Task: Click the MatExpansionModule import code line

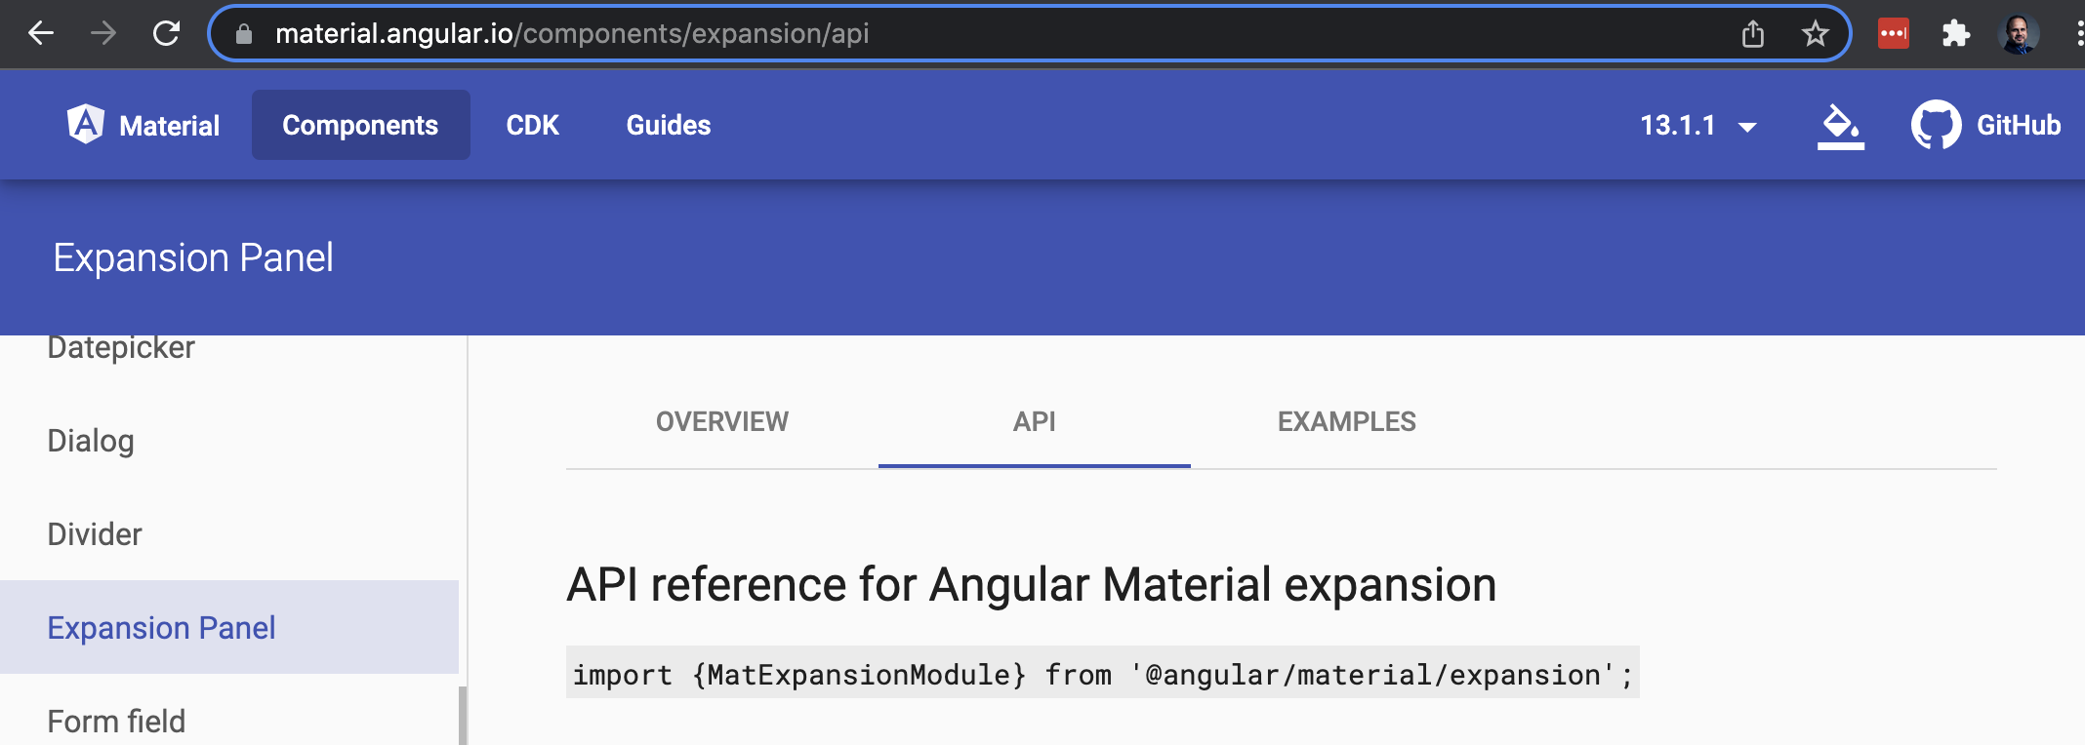Action: pos(1103,674)
